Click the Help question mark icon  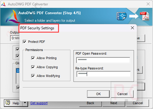pos(8,103)
